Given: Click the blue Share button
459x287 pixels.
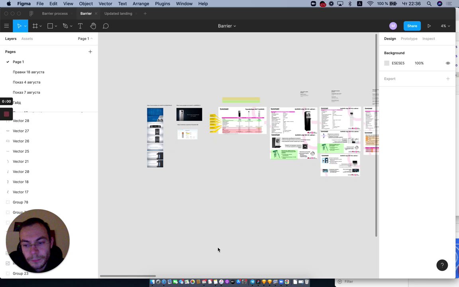Looking at the screenshot, I should (x=412, y=26).
